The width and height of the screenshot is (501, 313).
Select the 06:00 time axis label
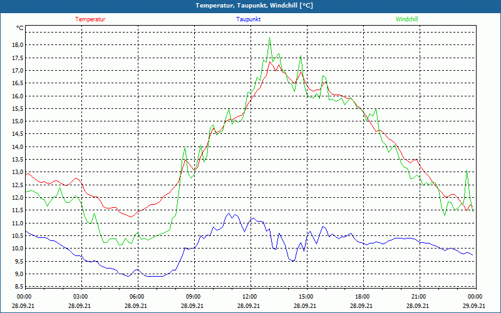click(137, 297)
